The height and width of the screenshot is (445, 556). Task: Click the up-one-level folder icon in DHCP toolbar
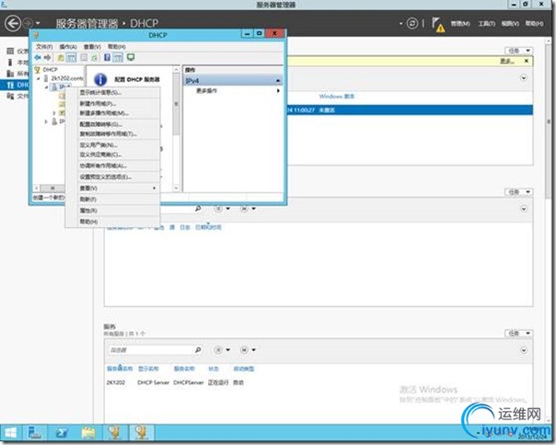(61, 57)
